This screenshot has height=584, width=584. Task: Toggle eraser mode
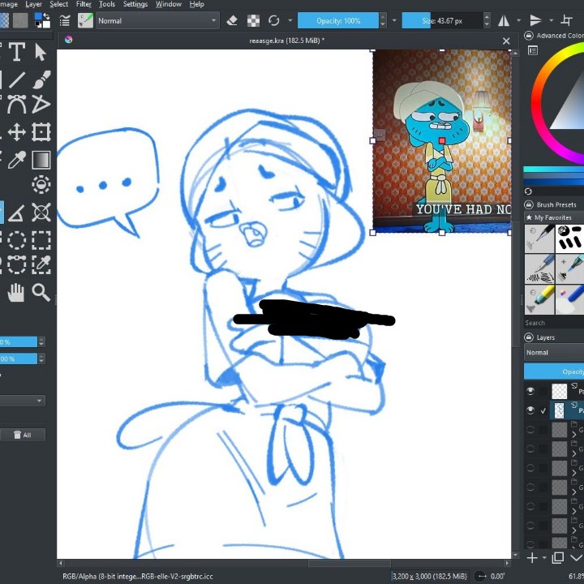click(232, 20)
